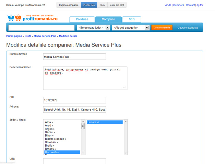215x164 pixels.
Task: Click the Judet list scroll up arrow
Action: tap(83, 121)
